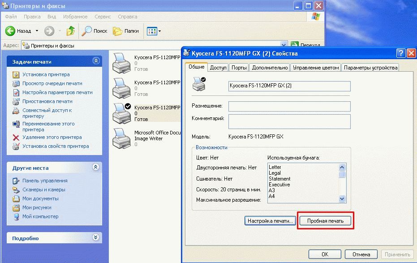Select the default Kyocera printer with checkmark

pos(120,113)
